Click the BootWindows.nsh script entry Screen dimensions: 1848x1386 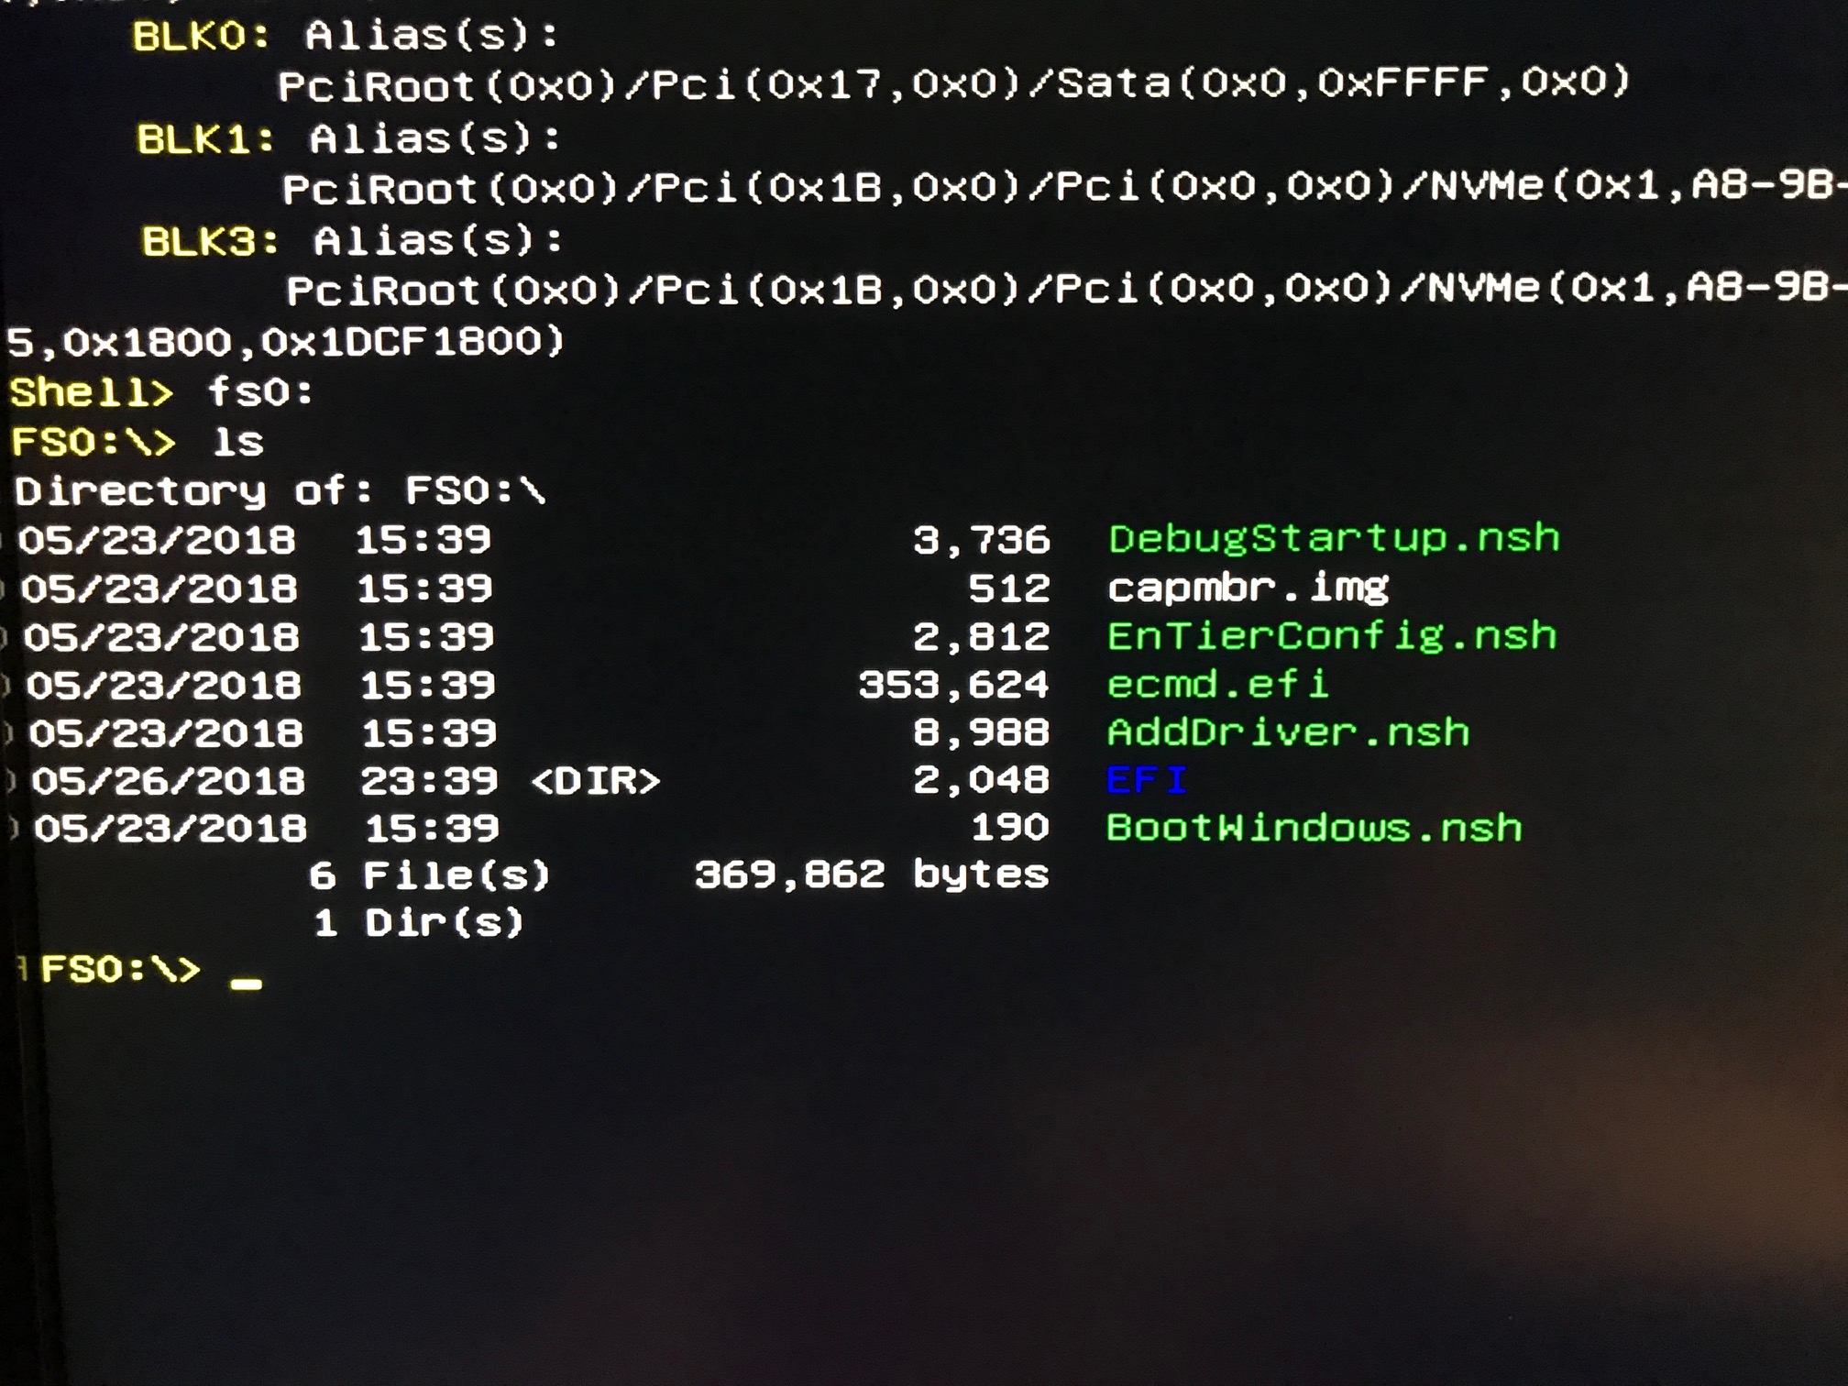[1313, 829]
